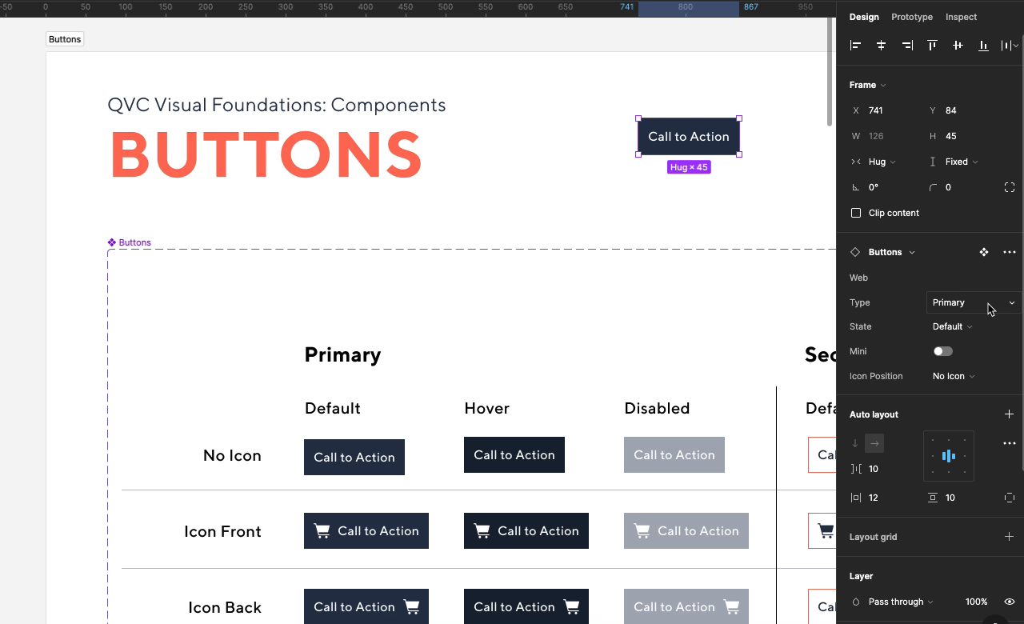This screenshot has width=1024, height=624.
Task: Click the QVC Visual Foundations: Components text
Action: [277, 105]
